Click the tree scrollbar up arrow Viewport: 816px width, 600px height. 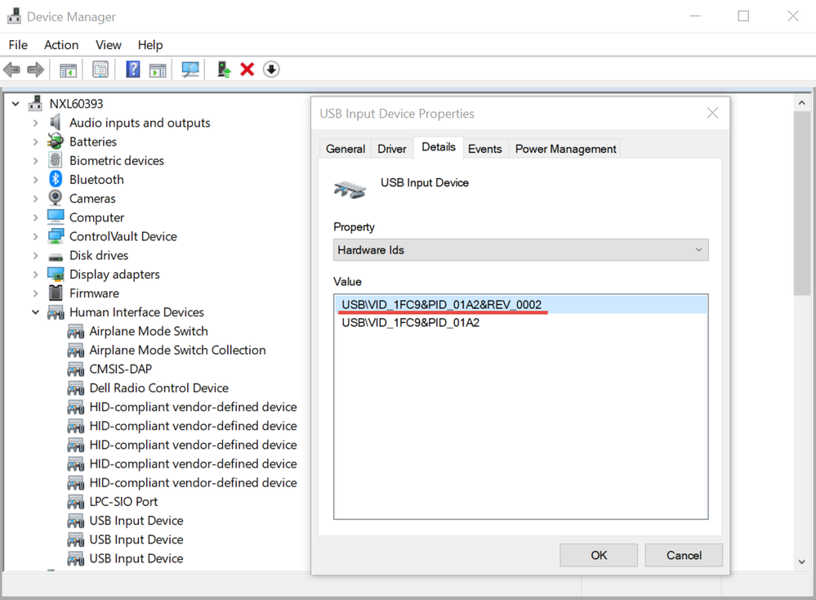click(x=801, y=103)
